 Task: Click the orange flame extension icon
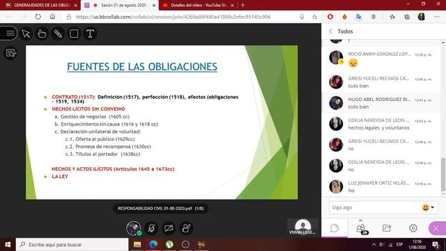pos(345,17)
